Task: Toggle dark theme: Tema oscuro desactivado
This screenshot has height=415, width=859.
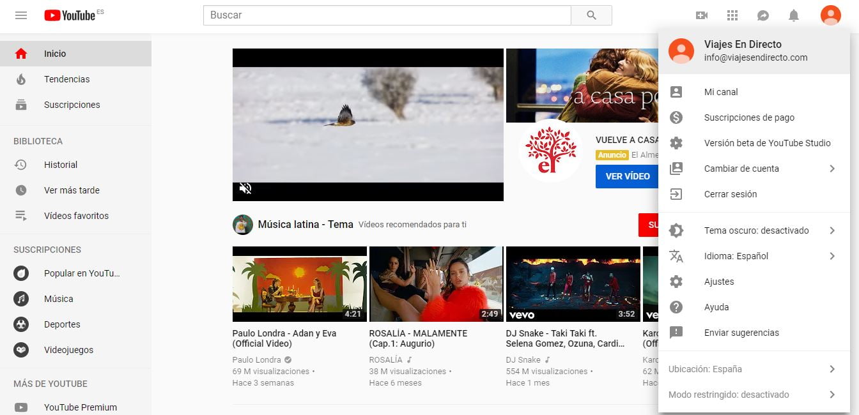Action: click(756, 230)
